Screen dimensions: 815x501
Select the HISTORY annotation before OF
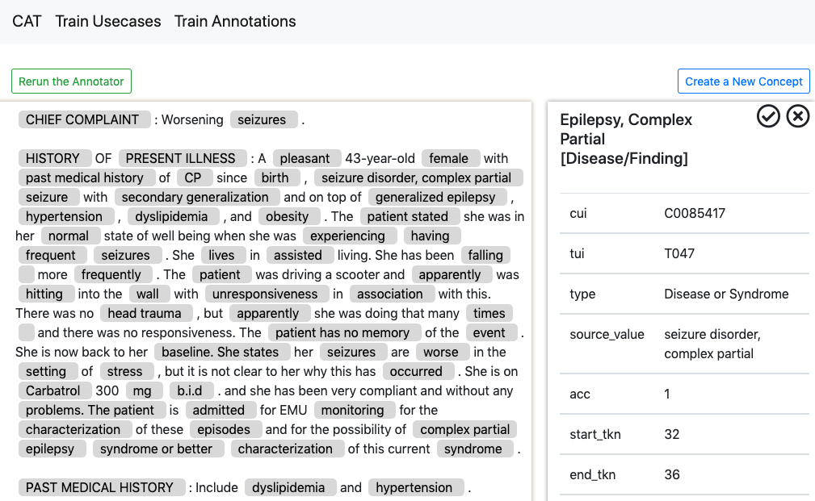(55, 158)
